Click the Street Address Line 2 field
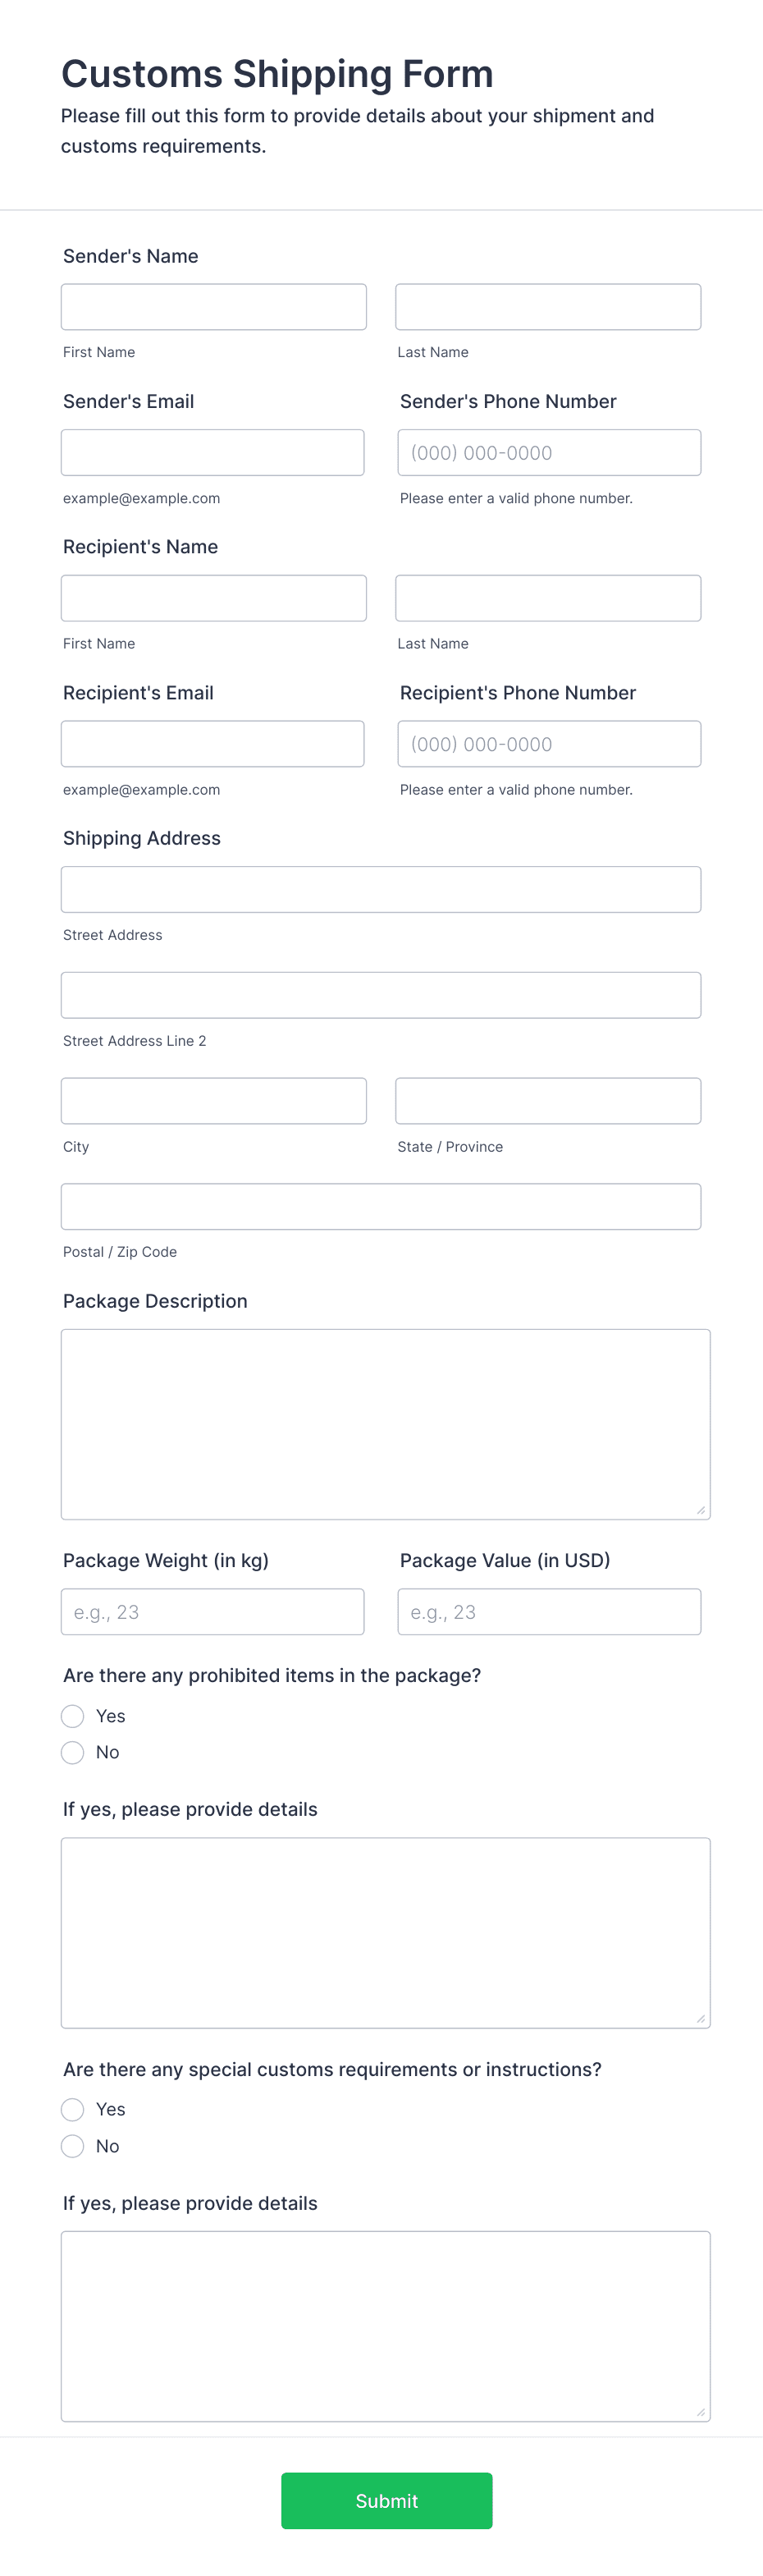Image resolution: width=763 pixels, height=2576 pixels. click(x=381, y=994)
